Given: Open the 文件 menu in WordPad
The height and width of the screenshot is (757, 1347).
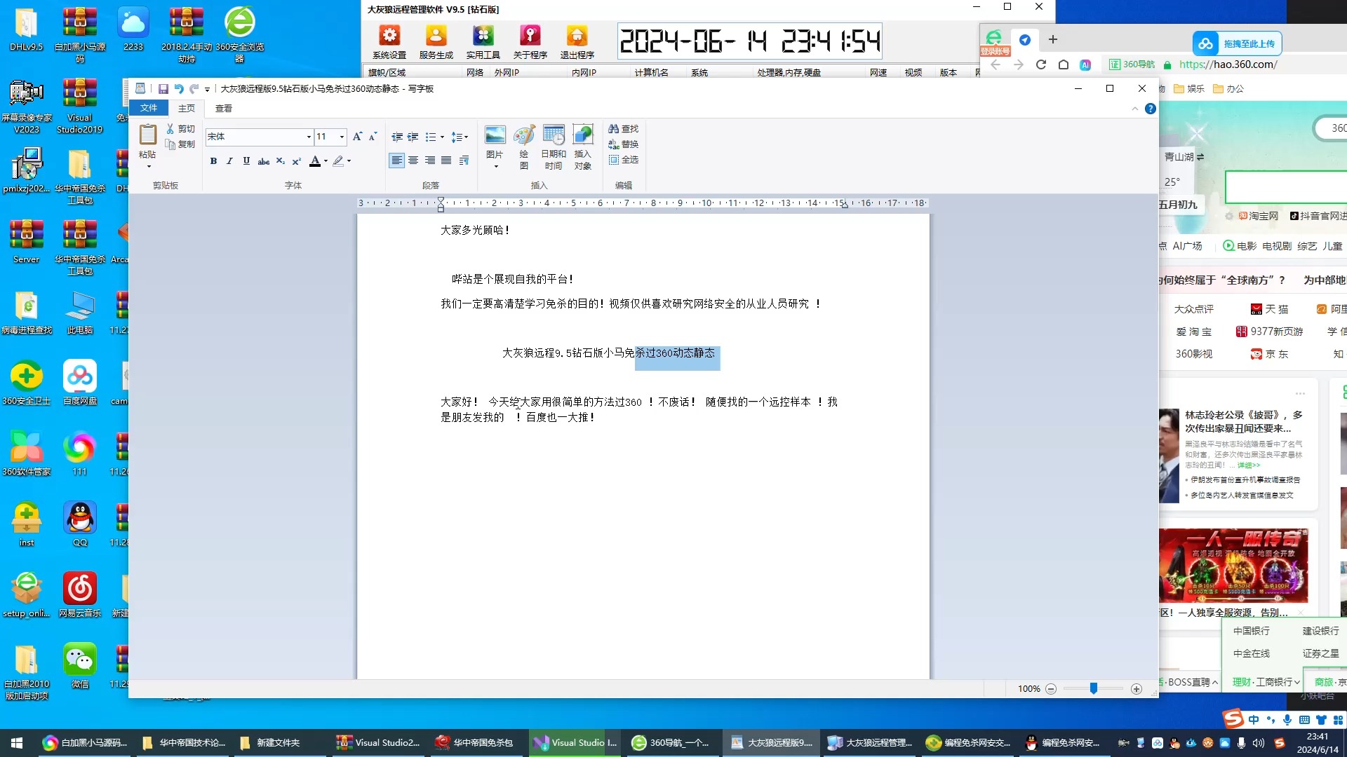Looking at the screenshot, I should tap(148, 108).
